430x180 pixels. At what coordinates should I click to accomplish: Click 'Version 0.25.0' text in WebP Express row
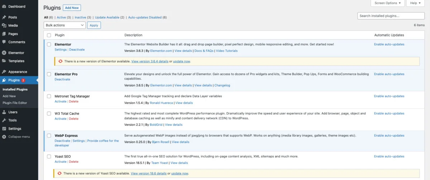134,142
